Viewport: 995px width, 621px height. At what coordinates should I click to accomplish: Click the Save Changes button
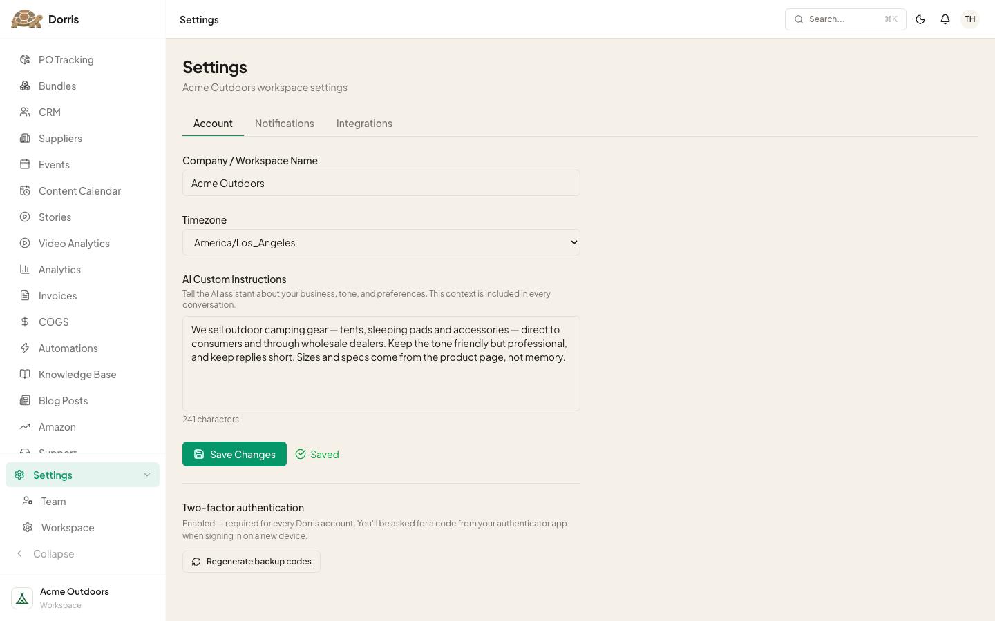[x=234, y=454]
